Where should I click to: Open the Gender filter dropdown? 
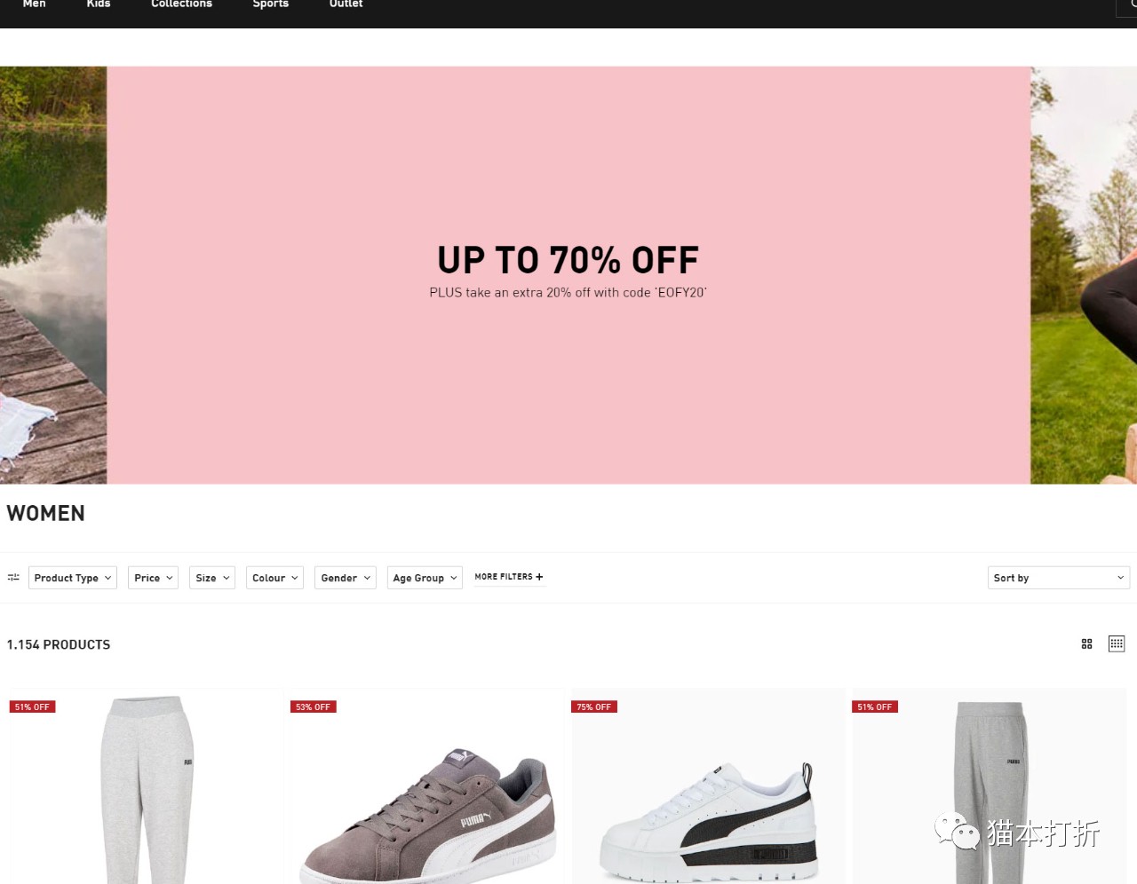click(x=346, y=578)
